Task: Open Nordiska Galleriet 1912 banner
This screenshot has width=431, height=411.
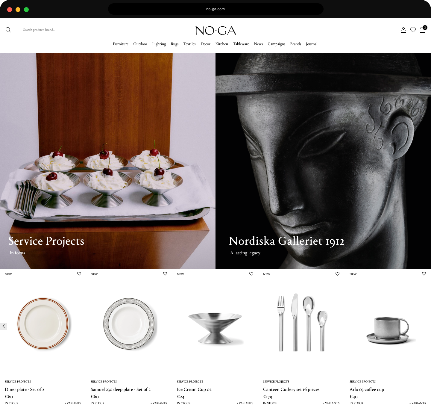Action: click(323, 161)
